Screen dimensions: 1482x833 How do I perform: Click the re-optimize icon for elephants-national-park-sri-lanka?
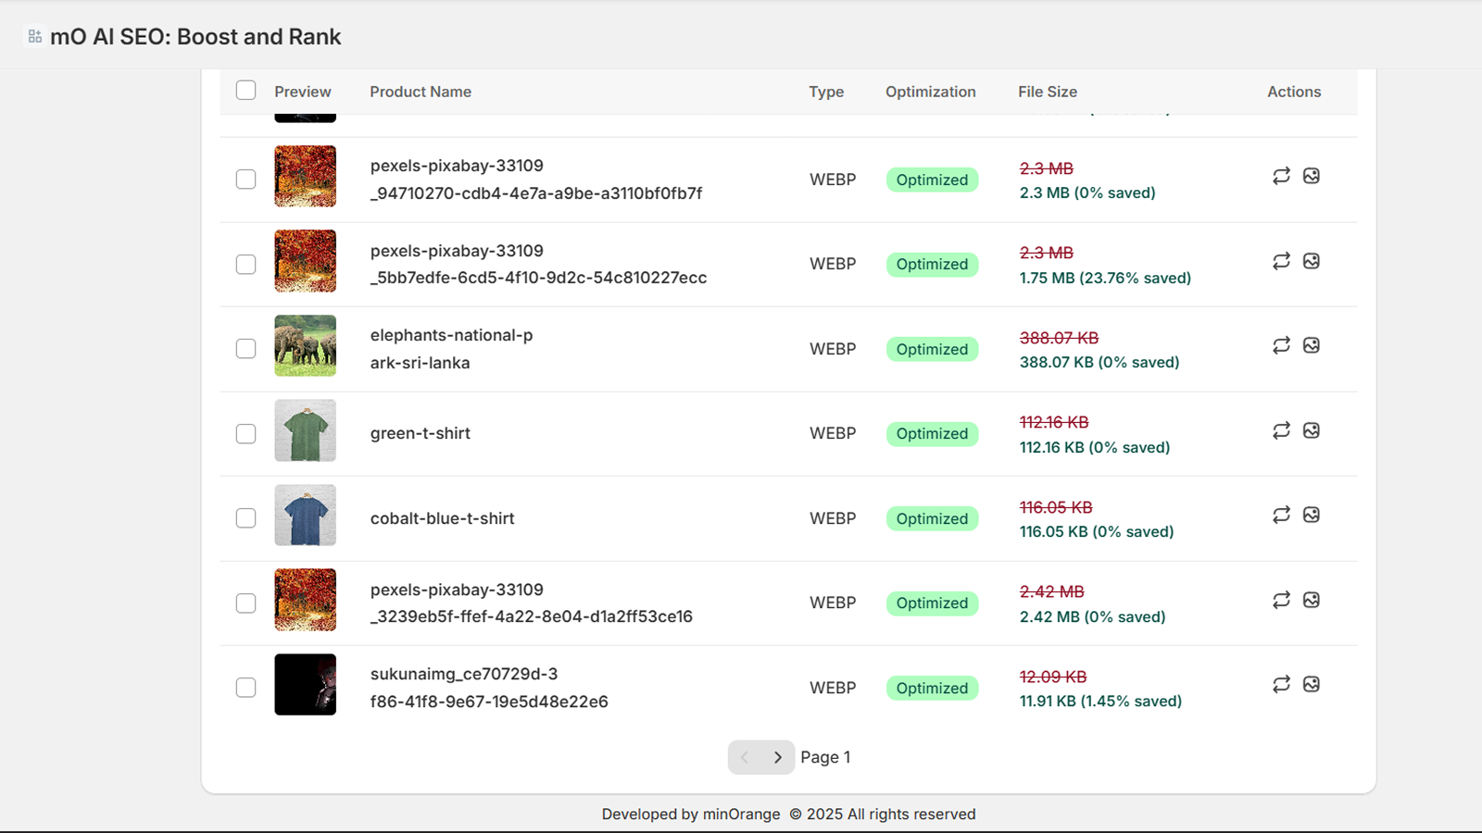point(1281,345)
